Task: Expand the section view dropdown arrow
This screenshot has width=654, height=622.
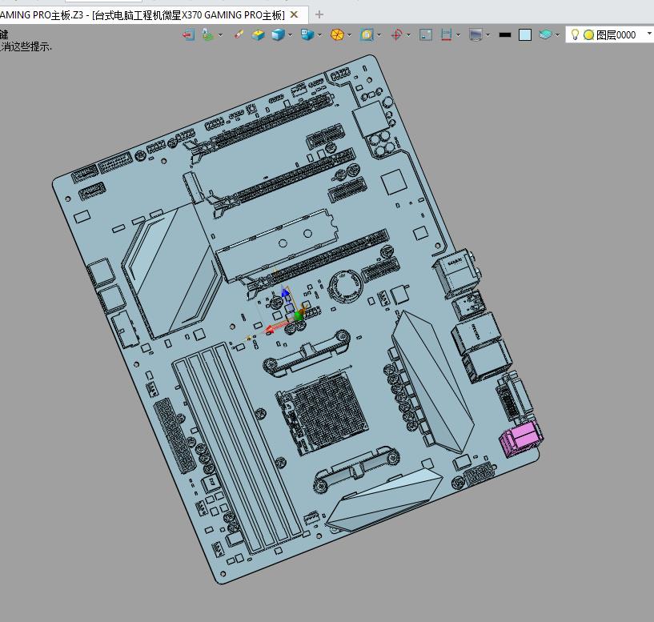Action: click(x=459, y=35)
